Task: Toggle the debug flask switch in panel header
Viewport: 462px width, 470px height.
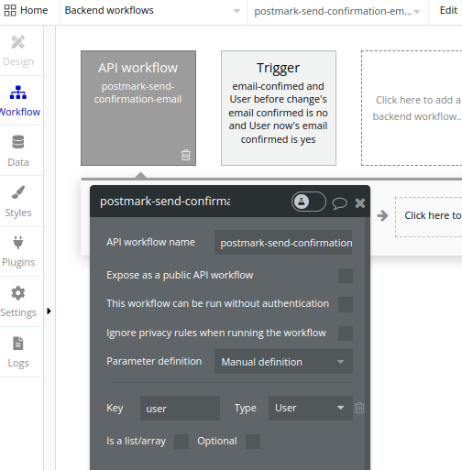Action: 309,202
